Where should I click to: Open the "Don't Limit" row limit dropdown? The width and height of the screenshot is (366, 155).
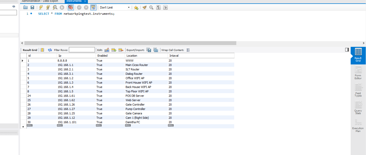coord(115,8)
